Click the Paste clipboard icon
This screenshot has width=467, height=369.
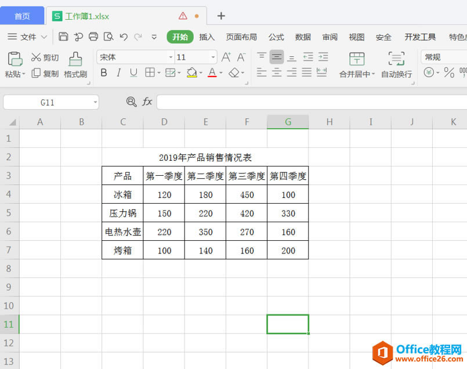(x=15, y=59)
